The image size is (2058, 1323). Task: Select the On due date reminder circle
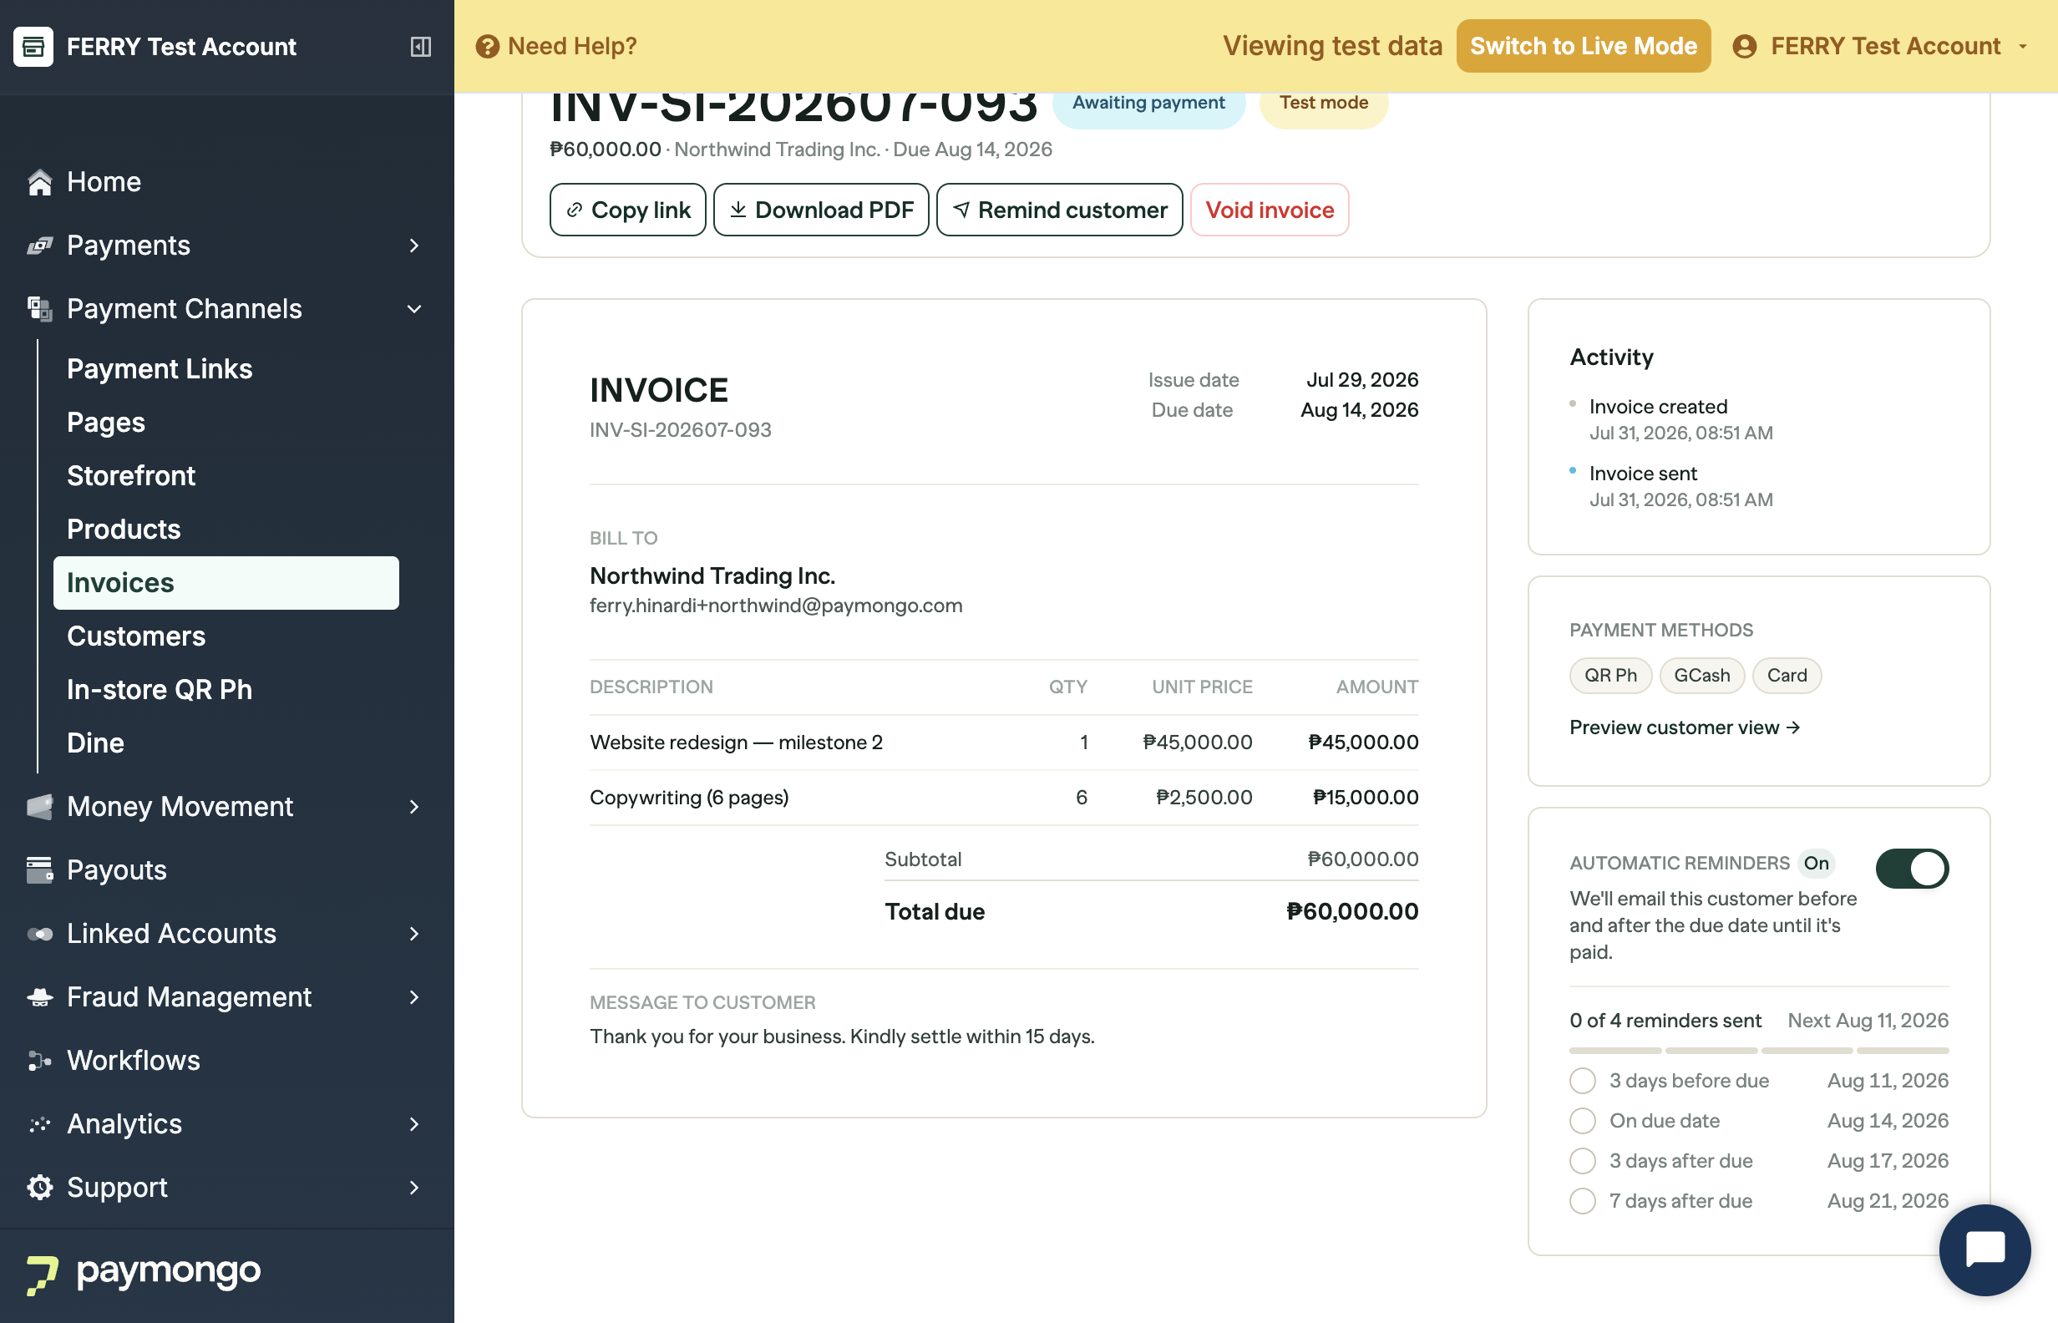(x=1582, y=1121)
